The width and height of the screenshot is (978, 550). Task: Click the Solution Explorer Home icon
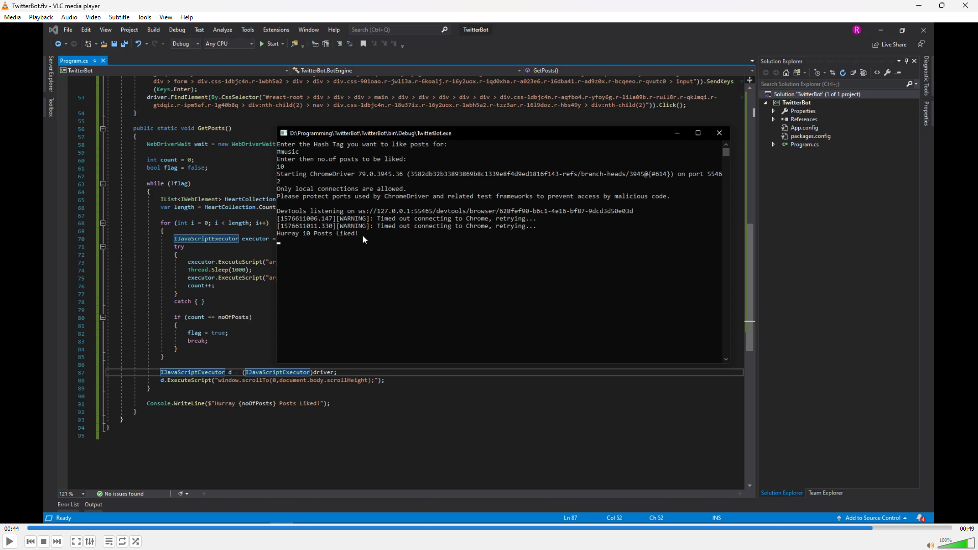click(786, 73)
